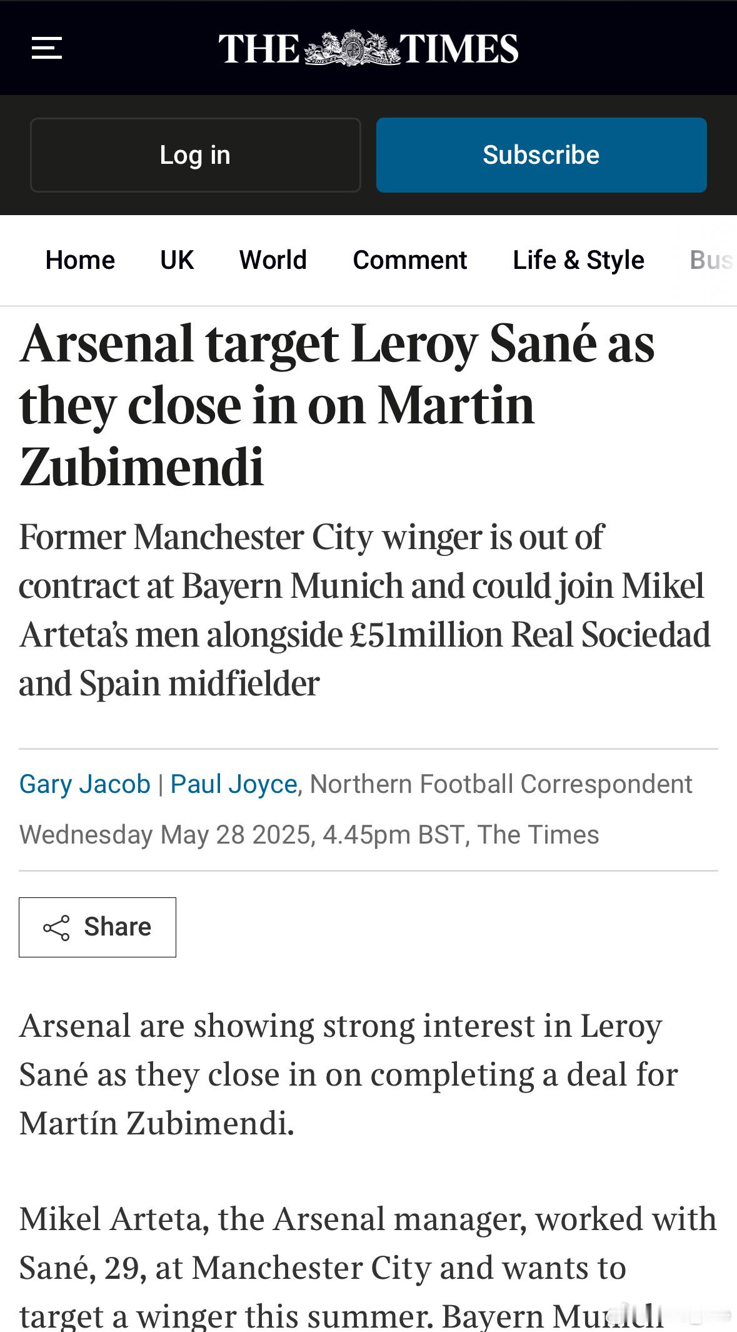
Task: Tap the Arsenal target Leroy Sané headline
Action: [338, 405]
